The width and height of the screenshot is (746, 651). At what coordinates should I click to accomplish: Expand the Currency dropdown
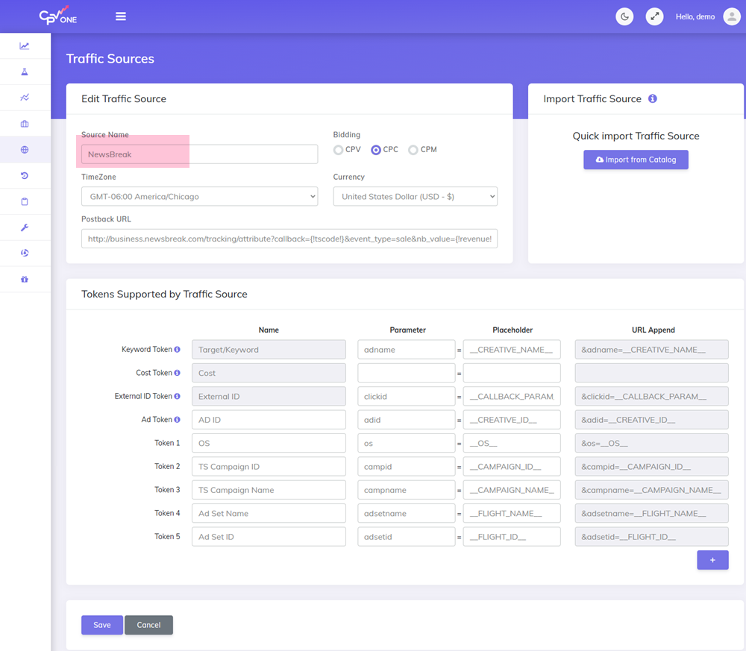[x=415, y=197]
